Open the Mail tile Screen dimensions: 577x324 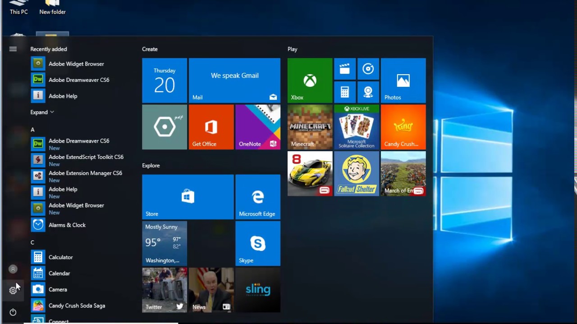(x=234, y=81)
